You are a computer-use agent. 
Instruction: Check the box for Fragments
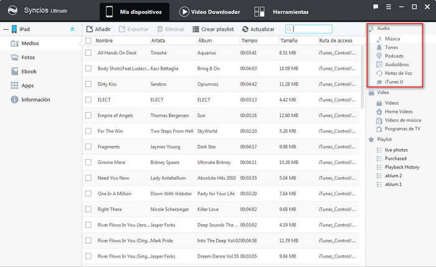click(88, 147)
